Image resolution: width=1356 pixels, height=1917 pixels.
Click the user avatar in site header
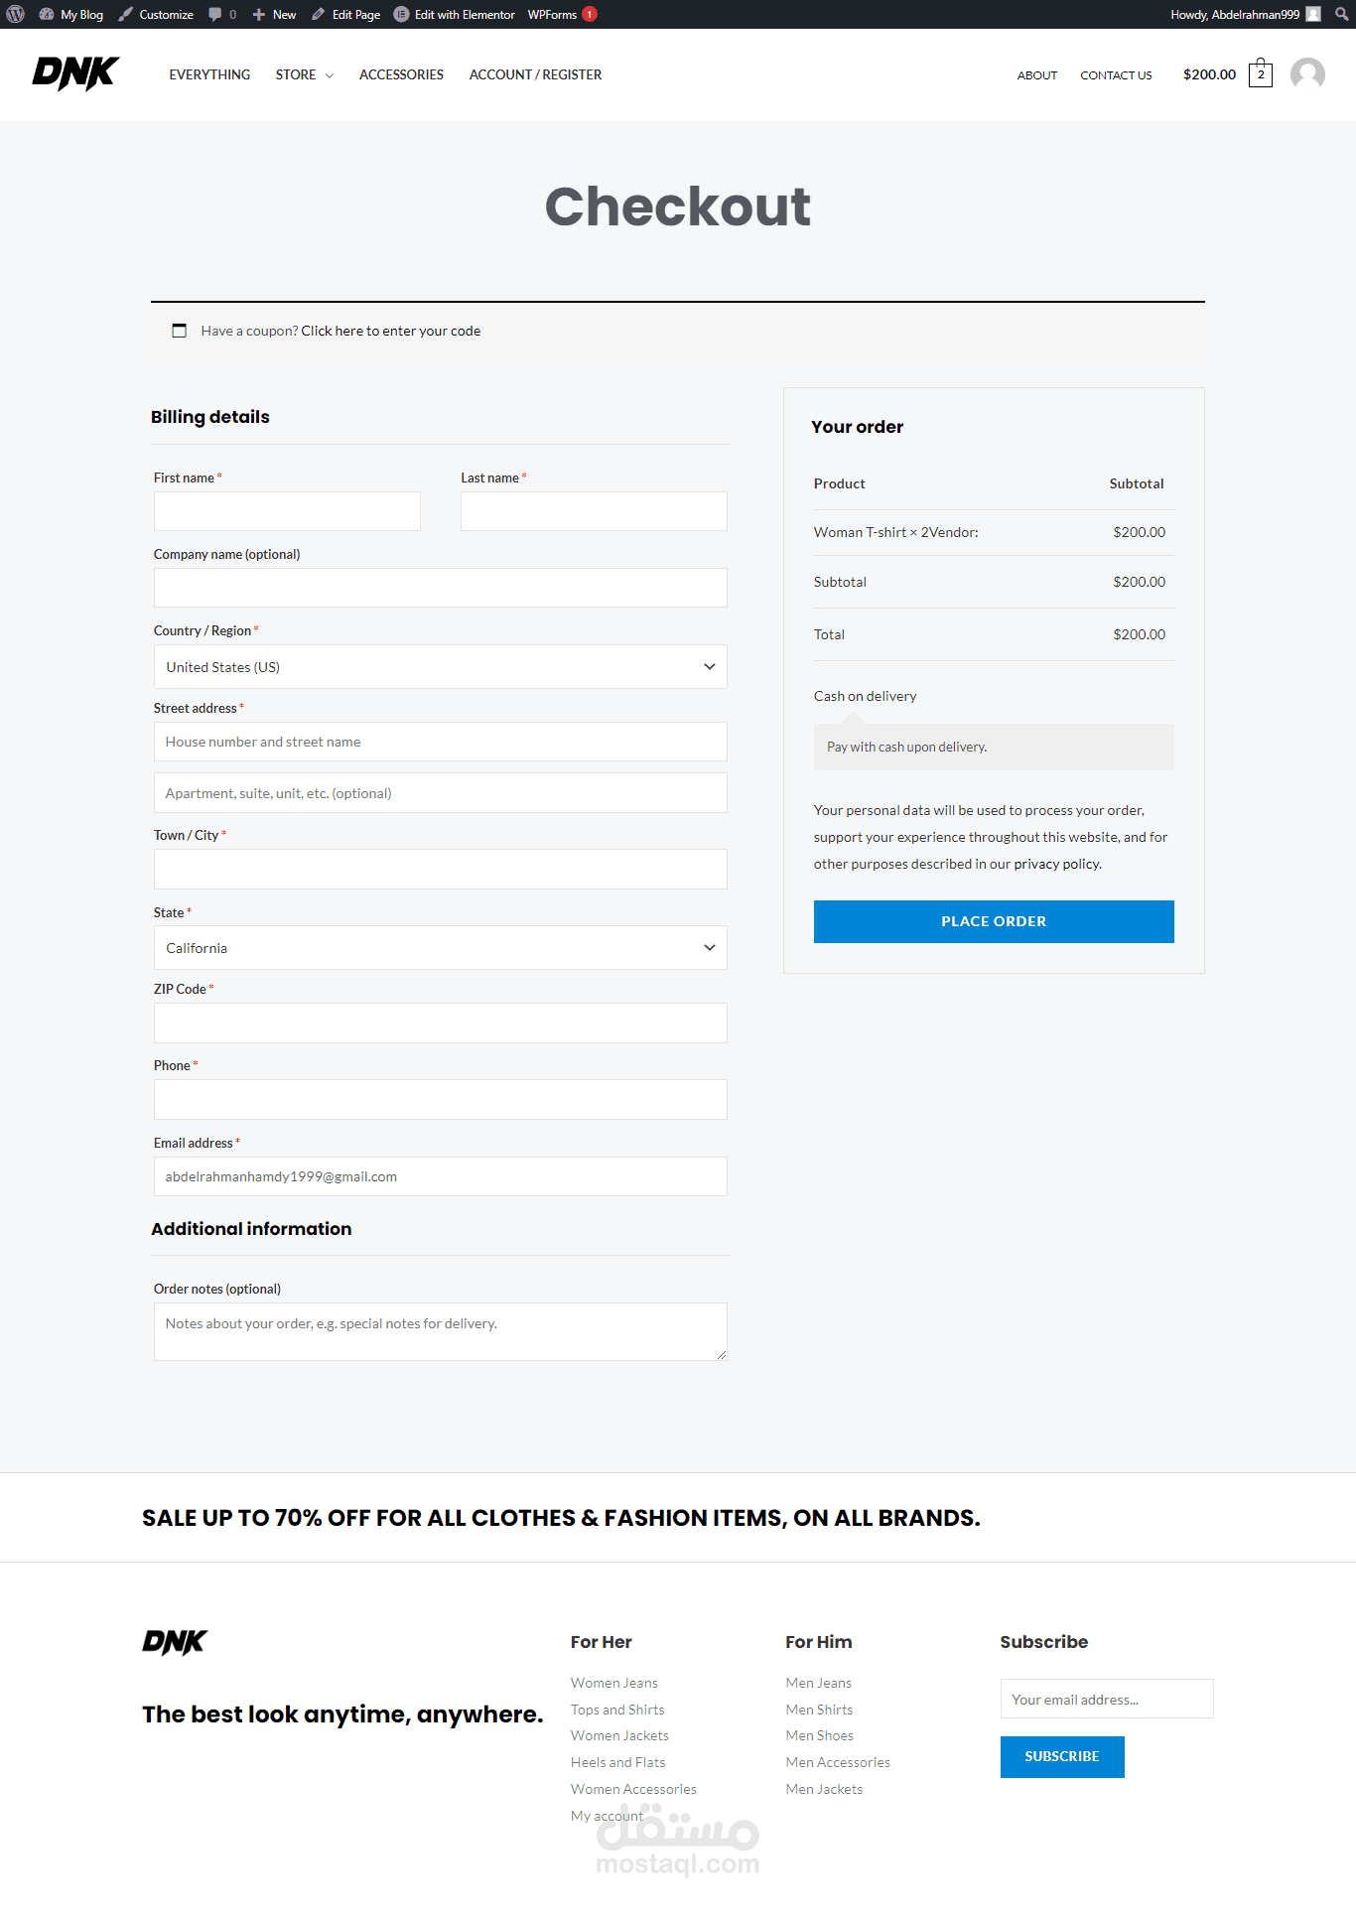tap(1307, 73)
